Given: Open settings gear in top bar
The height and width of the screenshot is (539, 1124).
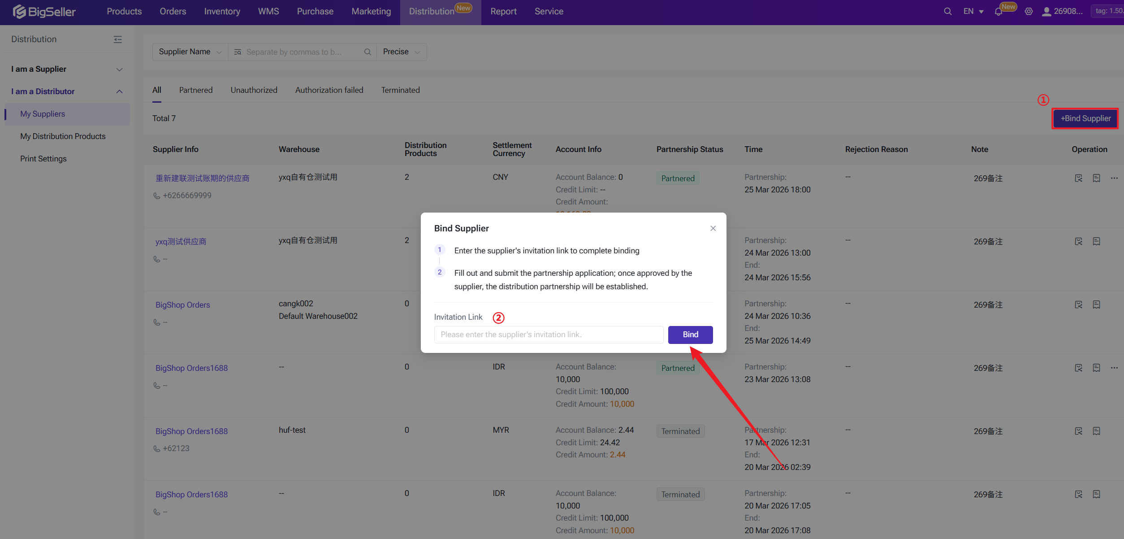Looking at the screenshot, I should [x=1029, y=12].
